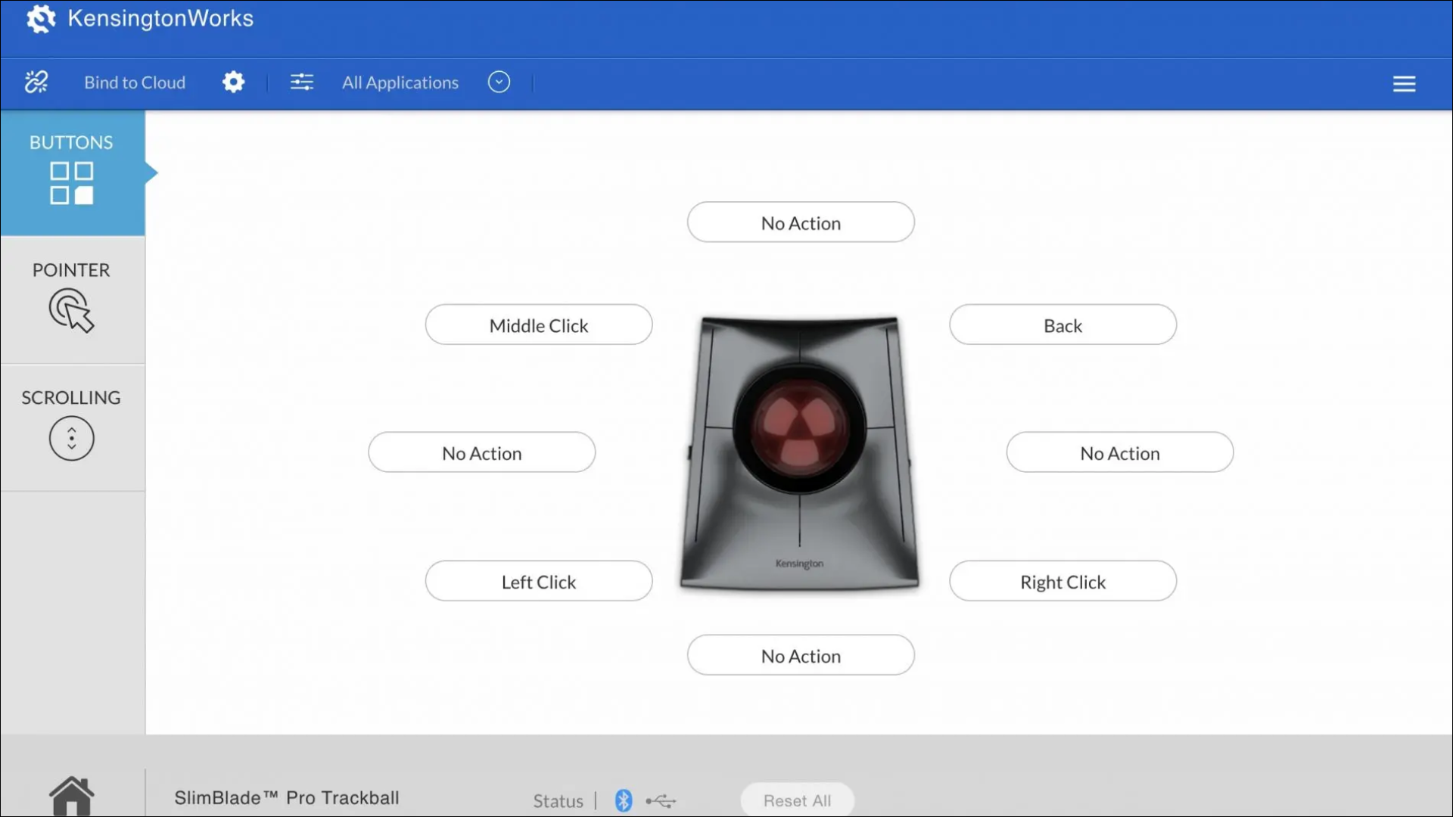Click the SlimBlade Pro Trackball label
1453x817 pixels.
pos(286,797)
